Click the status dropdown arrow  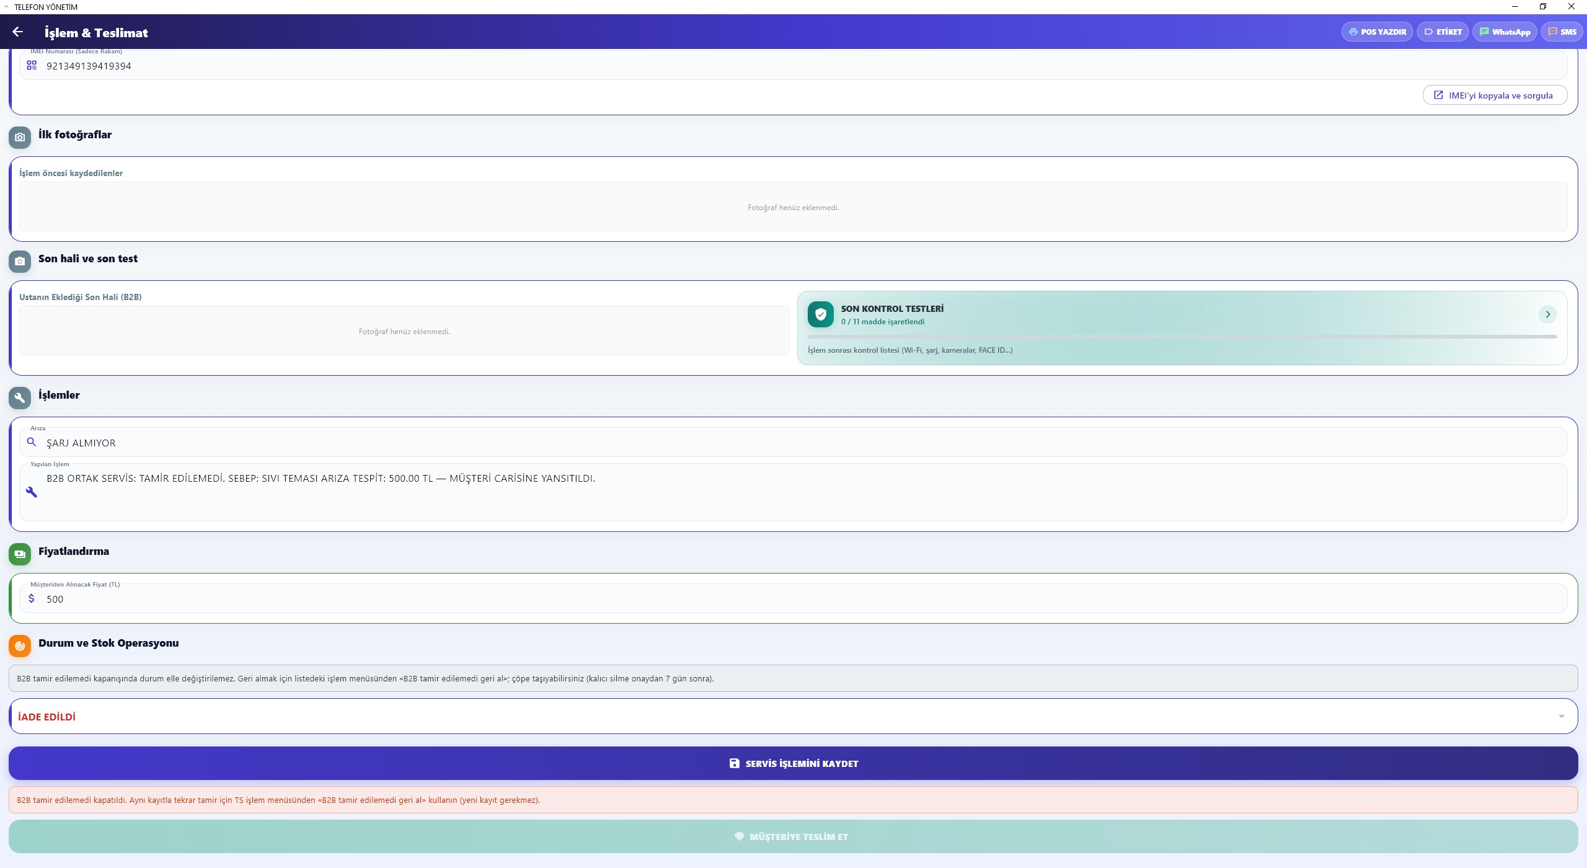[1561, 716]
